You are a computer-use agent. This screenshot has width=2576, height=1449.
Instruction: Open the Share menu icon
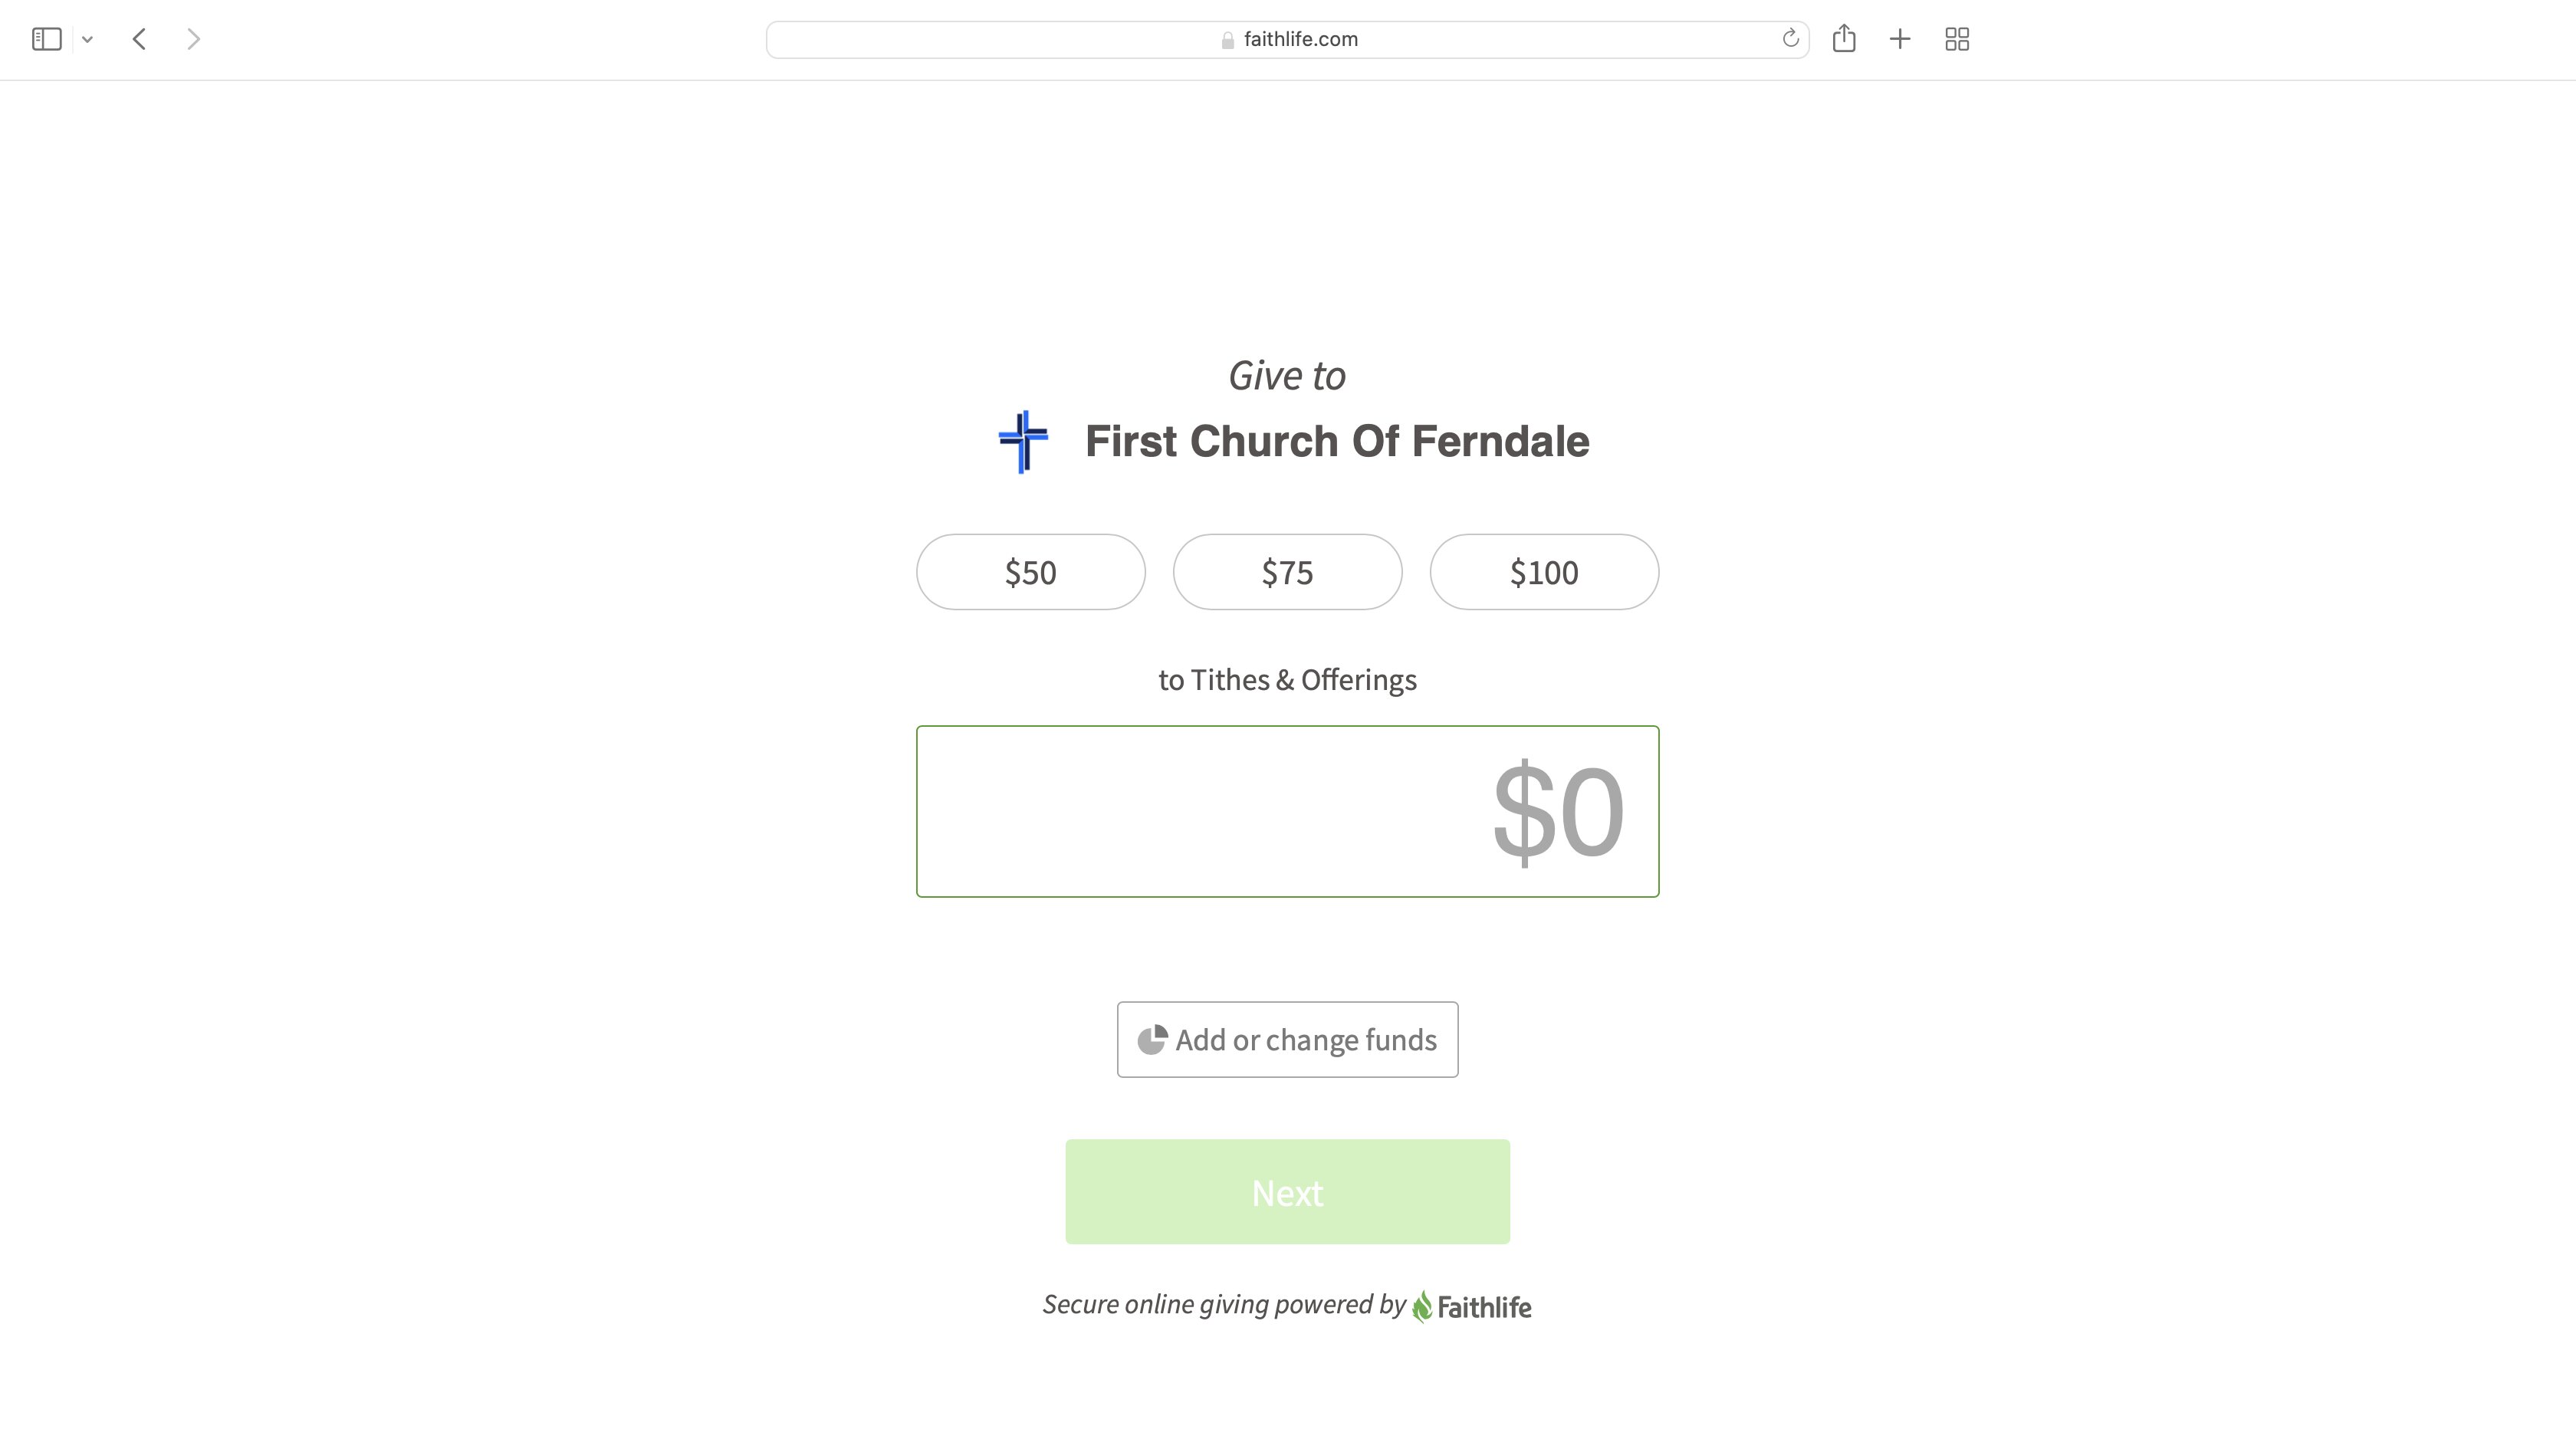[x=1844, y=38]
